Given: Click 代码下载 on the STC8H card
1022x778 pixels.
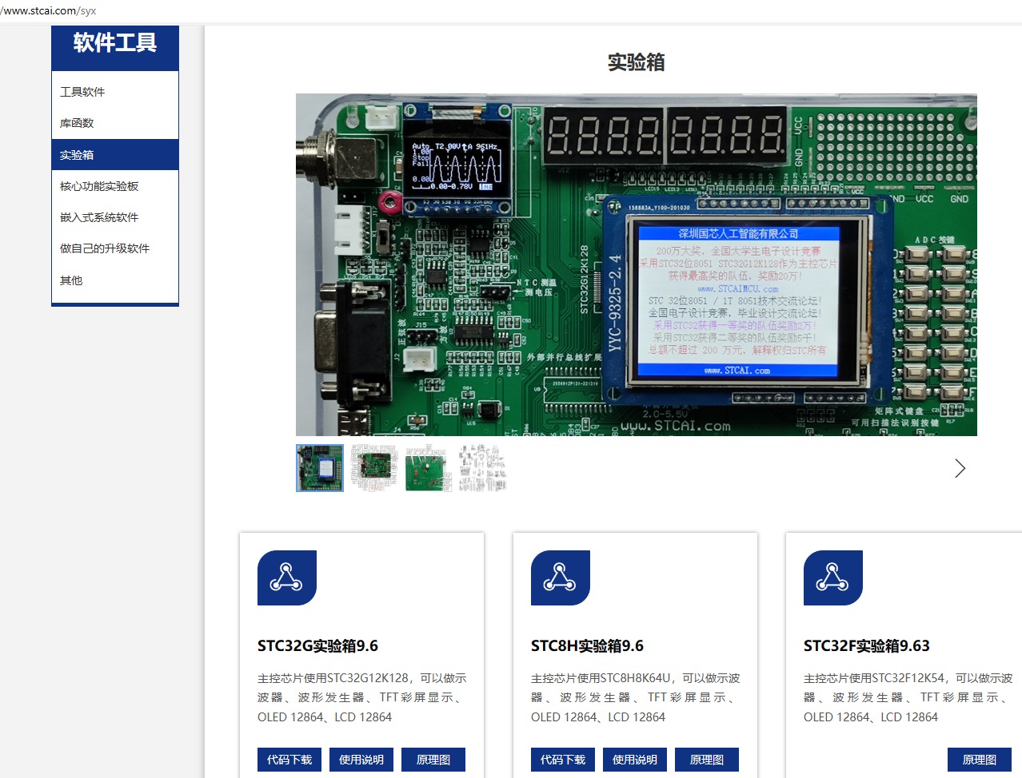Looking at the screenshot, I should click(563, 760).
